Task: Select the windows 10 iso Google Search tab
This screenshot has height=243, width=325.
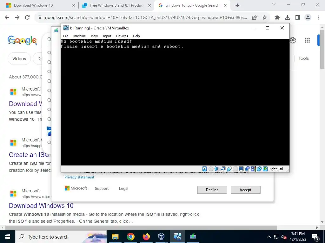Action: 192,5
